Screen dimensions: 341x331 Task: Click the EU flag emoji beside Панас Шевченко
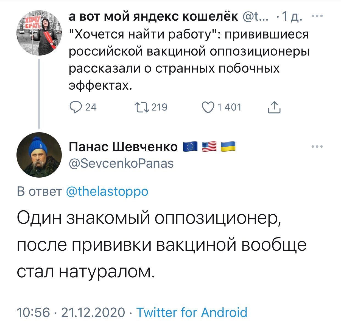point(190,147)
